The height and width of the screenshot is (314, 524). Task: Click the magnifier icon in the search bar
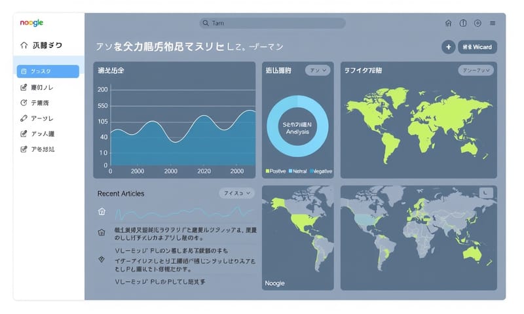coord(206,23)
